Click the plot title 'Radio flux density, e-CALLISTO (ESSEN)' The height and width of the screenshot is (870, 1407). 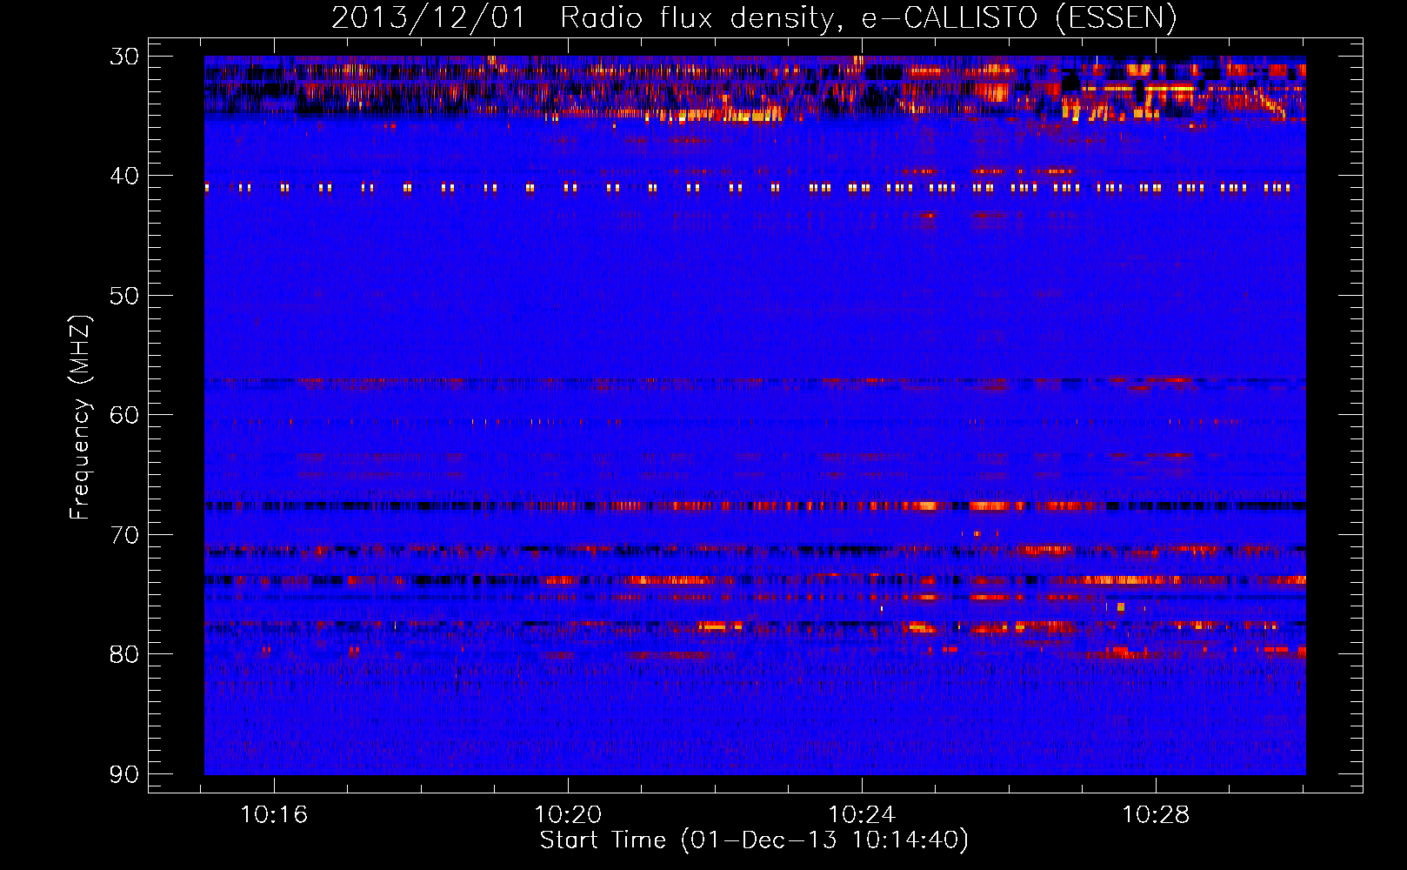pyautogui.click(x=868, y=17)
